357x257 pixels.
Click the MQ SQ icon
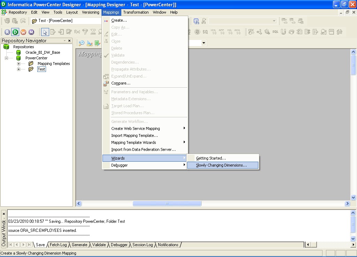pos(229,32)
